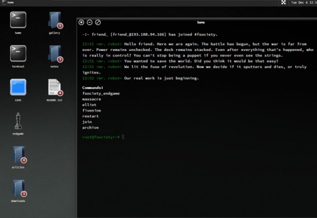This screenshot has width=317, height=218.
Task: Open the endgame chess piece icon
Action: tap(18, 121)
